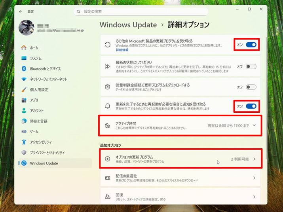The image size is (283, 212).
Task: Click the Bluetooth icon in sidebar
Action: [x=24, y=68]
